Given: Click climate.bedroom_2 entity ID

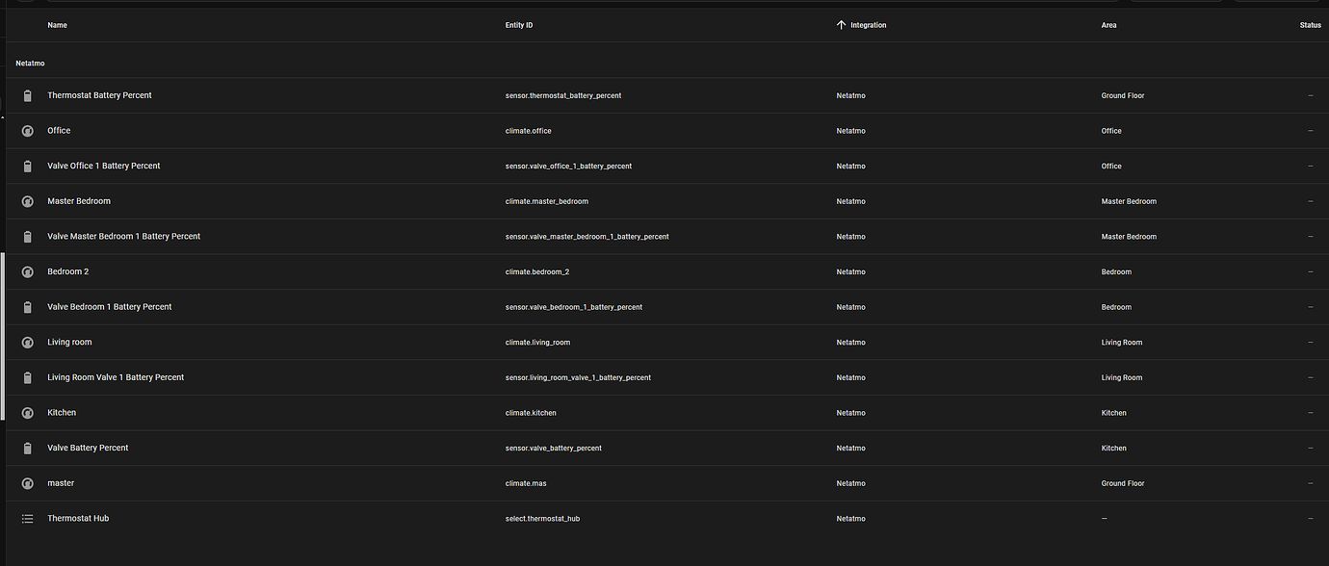Looking at the screenshot, I should (536, 272).
